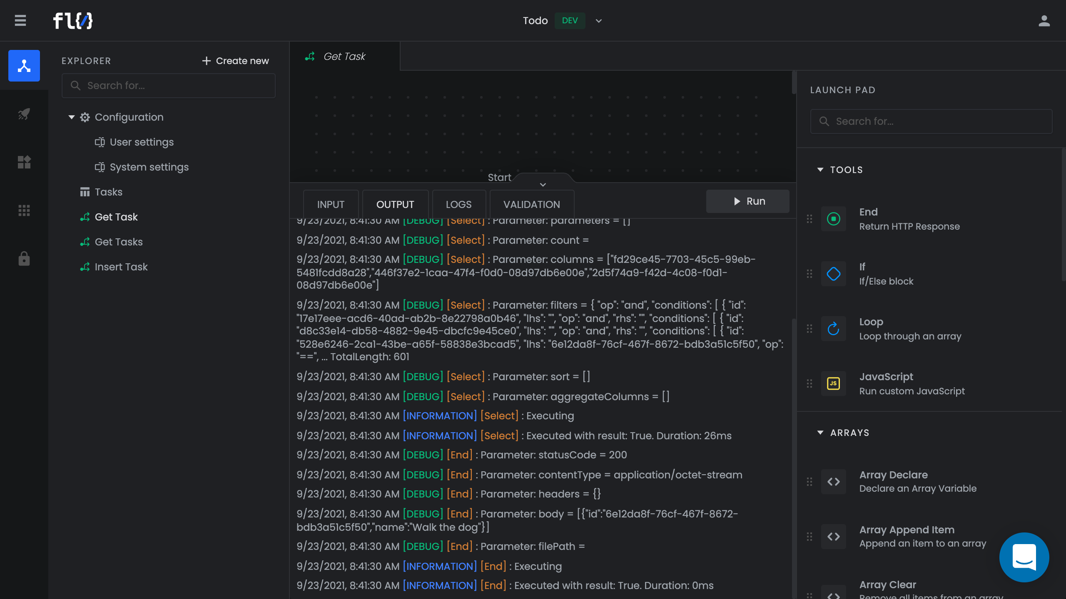Viewport: 1066px width, 599px height.
Task: Click the End tool green circle icon
Action: tap(834, 219)
